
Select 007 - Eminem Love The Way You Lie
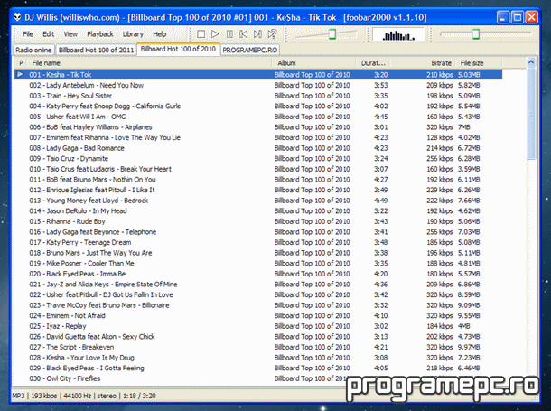click(x=258, y=137)
